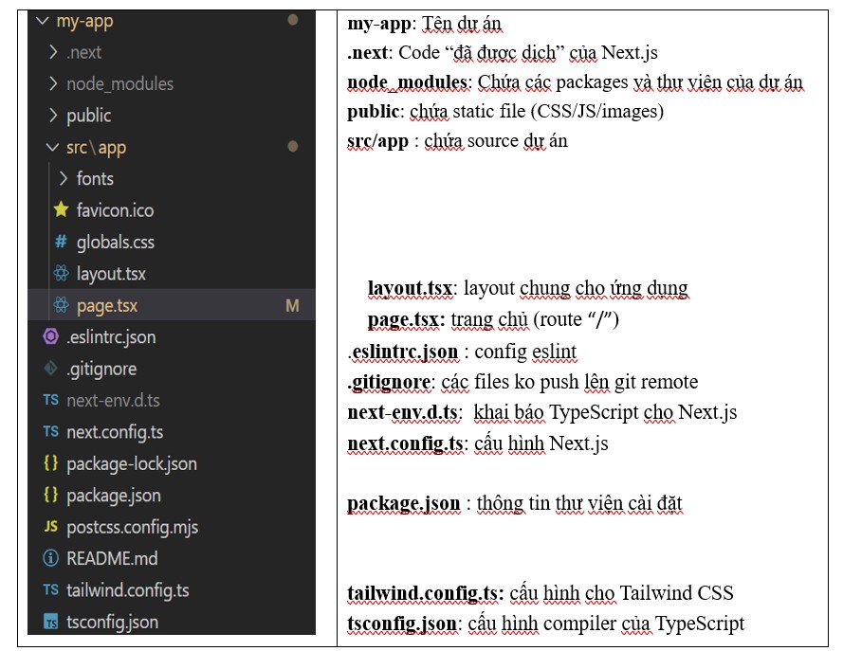
Task: Click the "node_modules: Chứa các packages" description line
Action: [x=576, y=82]
